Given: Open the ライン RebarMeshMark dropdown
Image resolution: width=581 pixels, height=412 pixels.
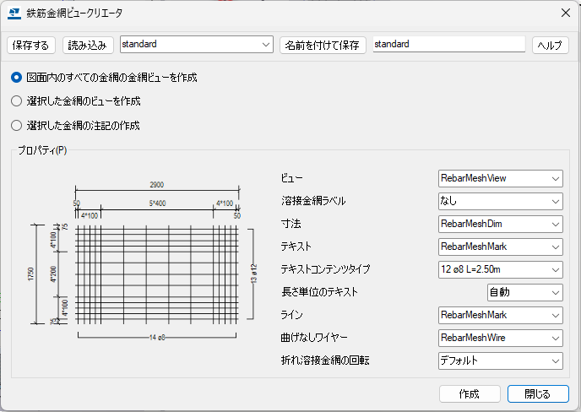Looking at the screenshot, I should pos(500,315).
